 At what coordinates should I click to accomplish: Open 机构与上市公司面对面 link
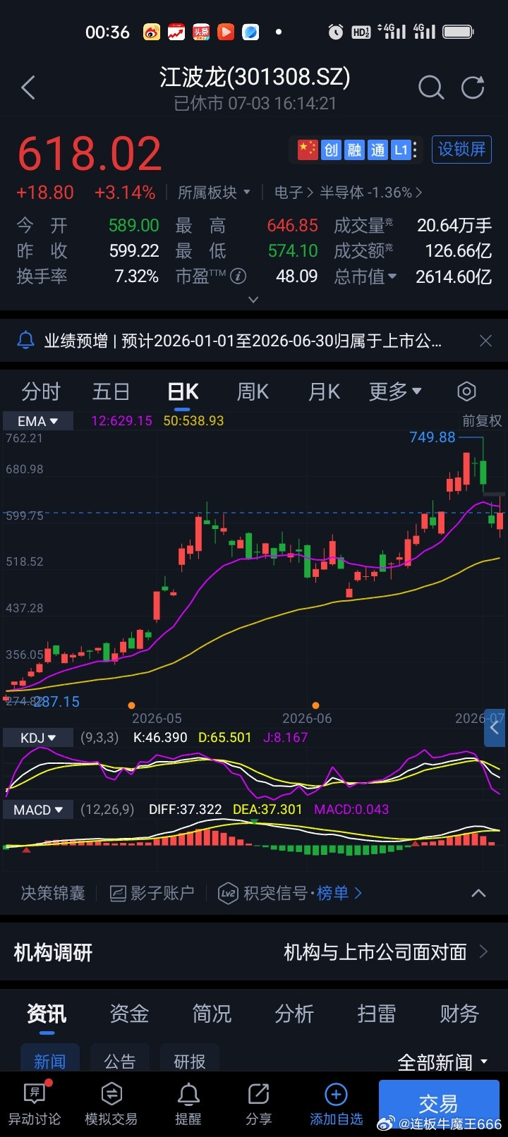point(385,952)
